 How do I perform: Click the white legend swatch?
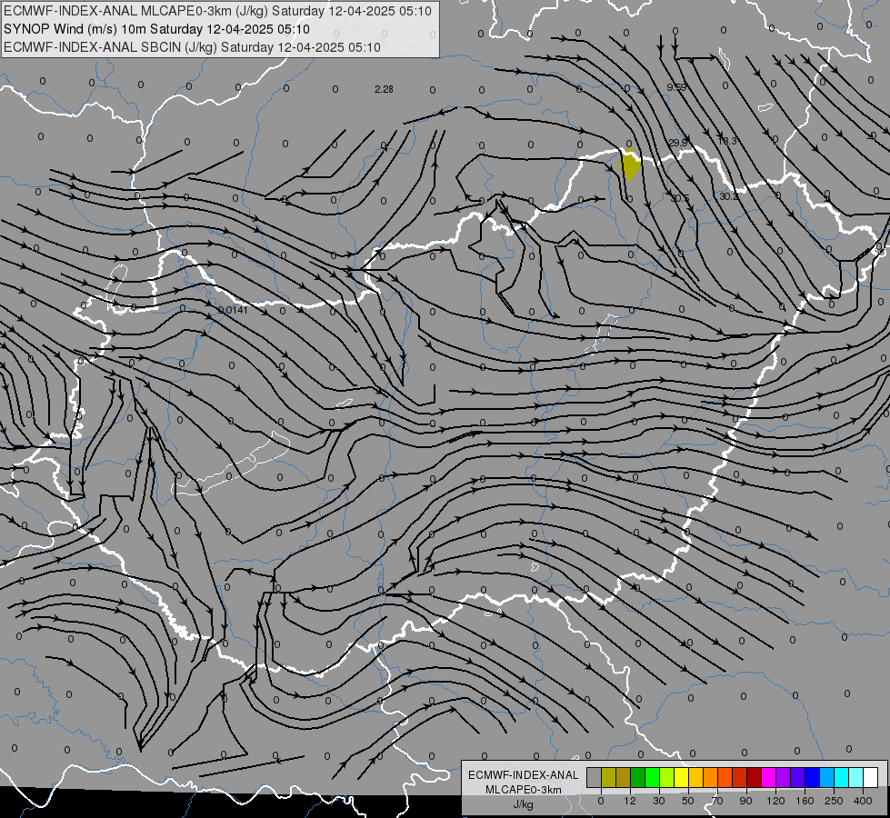click(x=870, y=777)
